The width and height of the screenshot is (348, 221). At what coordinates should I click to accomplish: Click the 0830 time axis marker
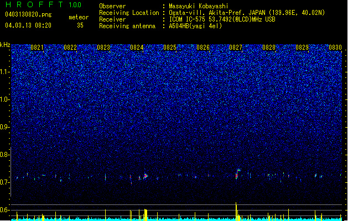coord(335,48)
